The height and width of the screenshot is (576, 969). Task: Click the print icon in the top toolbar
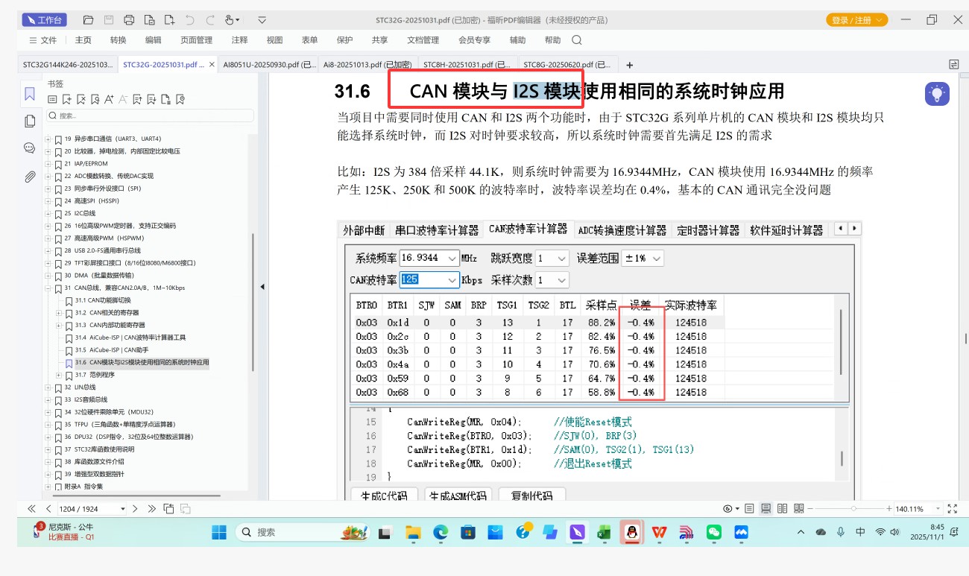(x=129, y=19)
